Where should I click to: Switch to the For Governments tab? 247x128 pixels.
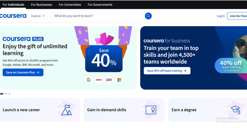pyautogui.click(x=100, y=5)
